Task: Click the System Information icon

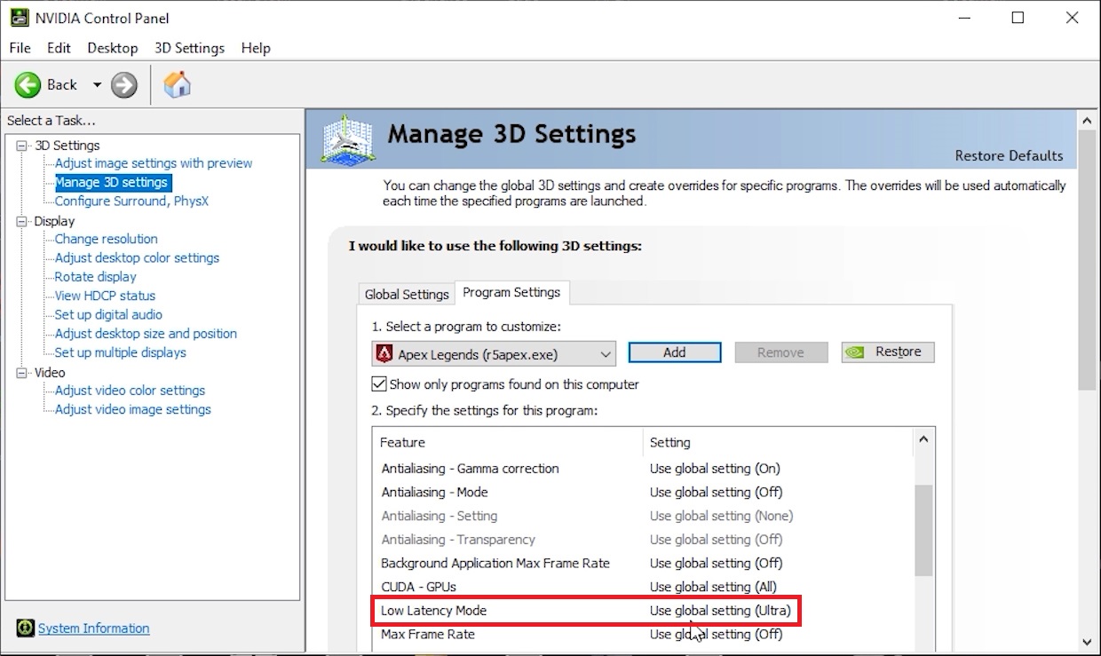Action: click(25, 628)
